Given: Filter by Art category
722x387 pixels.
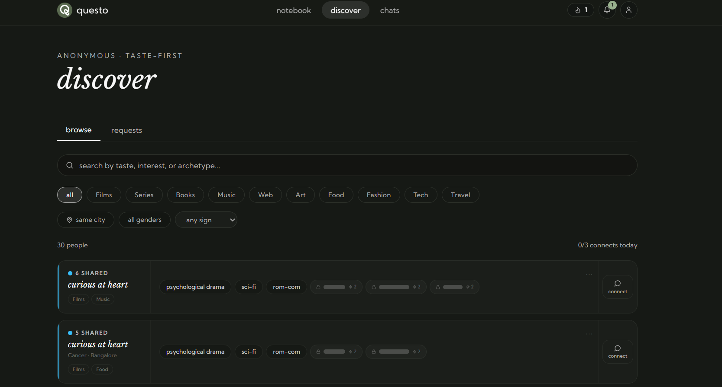Looking at the screenshot, I should pos(301,195).
